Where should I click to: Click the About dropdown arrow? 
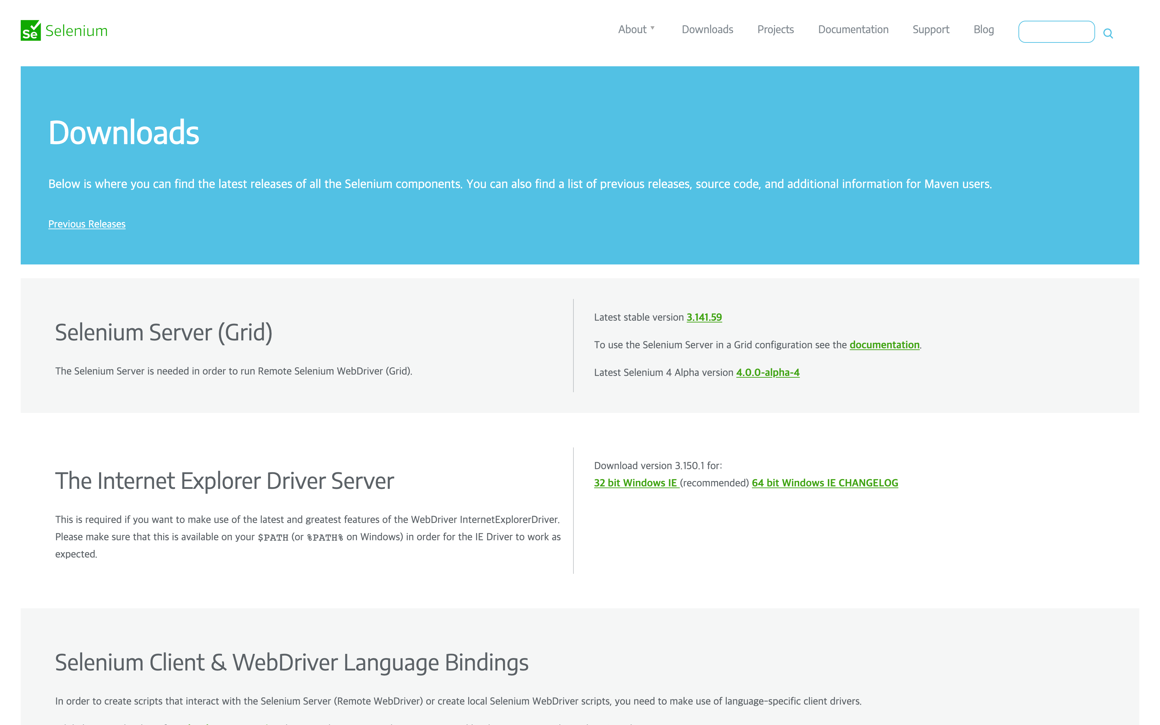click(x=652, y=28)
